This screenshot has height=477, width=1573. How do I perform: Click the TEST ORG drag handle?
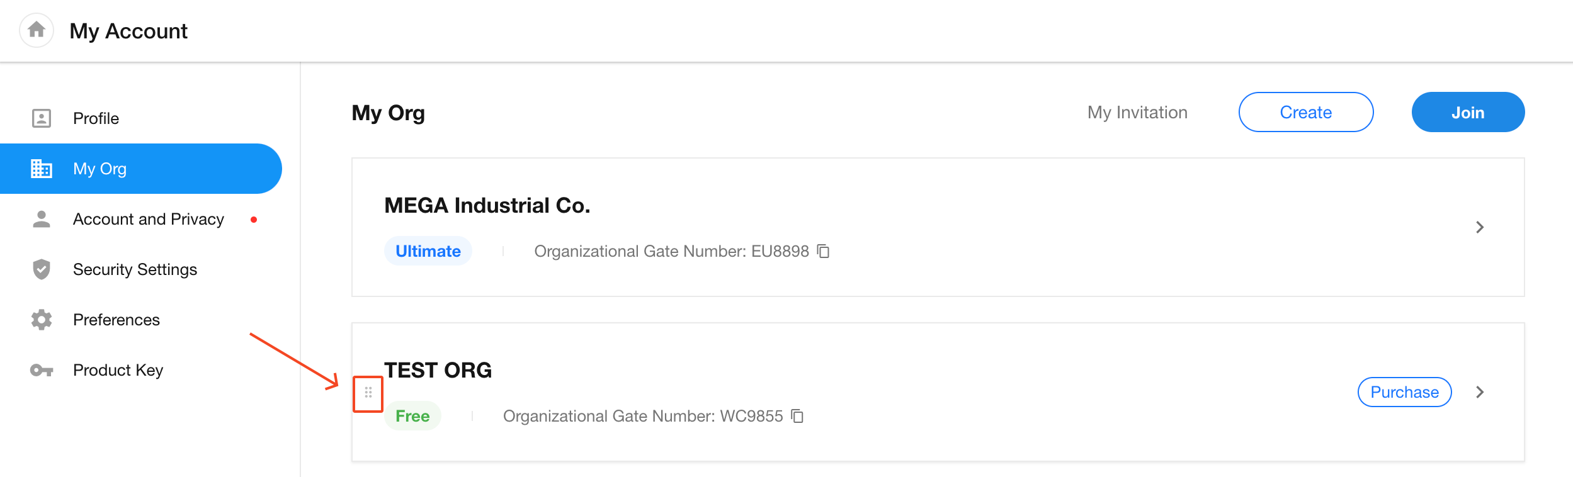368,393
